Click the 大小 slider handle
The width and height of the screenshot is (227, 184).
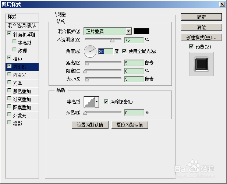coord(87,79)
